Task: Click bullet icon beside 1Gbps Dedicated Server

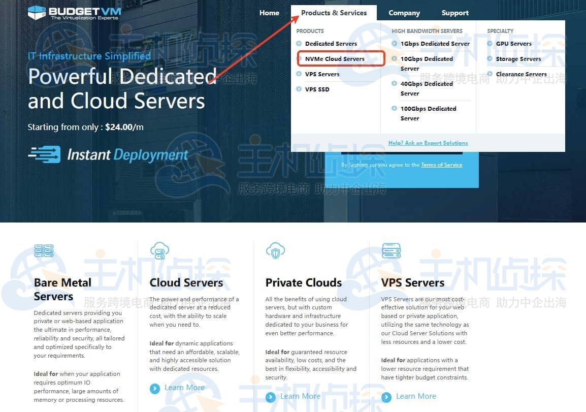Action: pyautogui.click(x=394, y=43)
